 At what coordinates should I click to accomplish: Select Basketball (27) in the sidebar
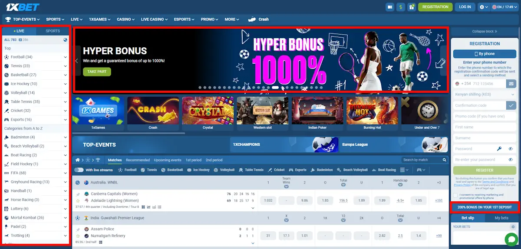pyautogui.click(x=23, y=75)
